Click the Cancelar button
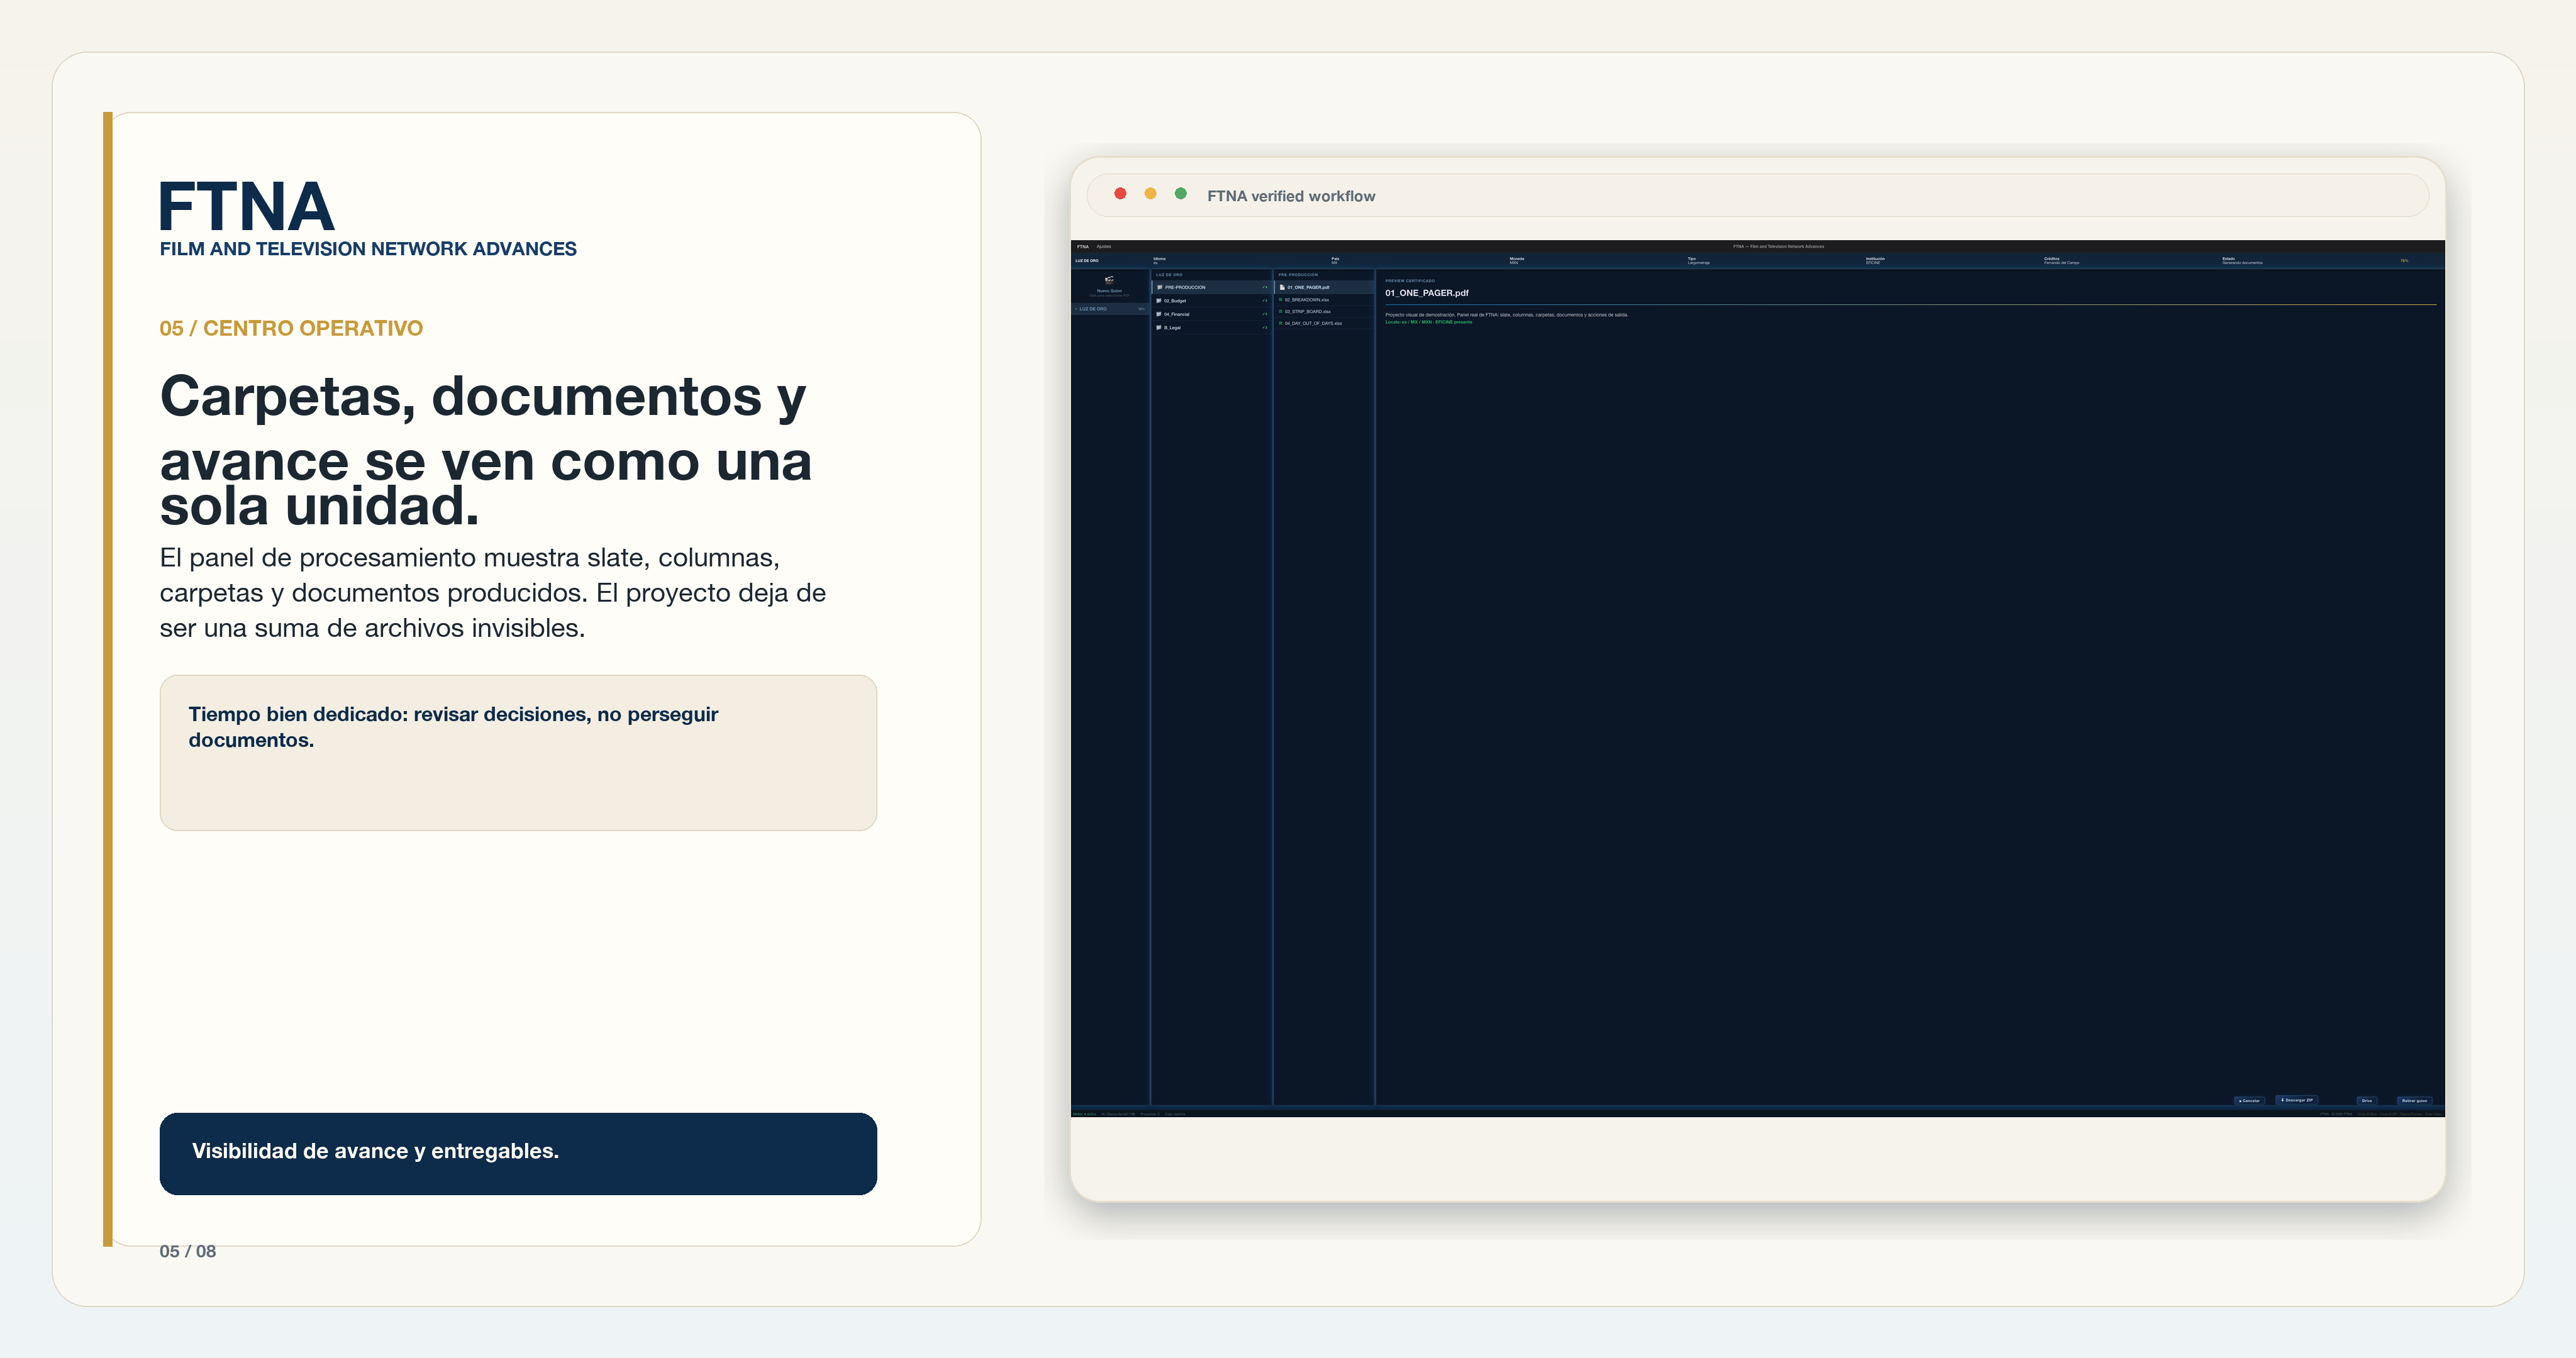The width and height of the screenshot is (2576, 1358). pos(2250,1101)
